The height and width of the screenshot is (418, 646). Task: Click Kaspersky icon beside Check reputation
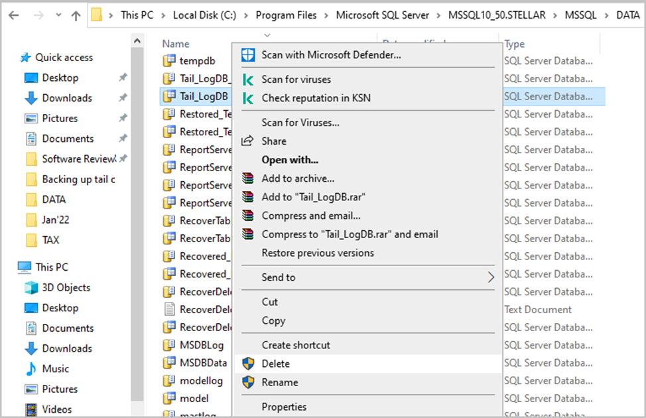click(x=248, y=98)
